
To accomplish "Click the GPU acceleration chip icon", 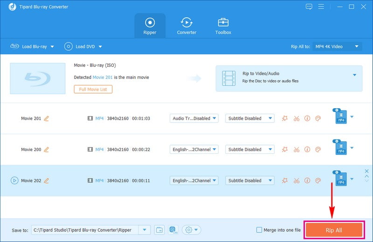I will [x=173, y=230].
